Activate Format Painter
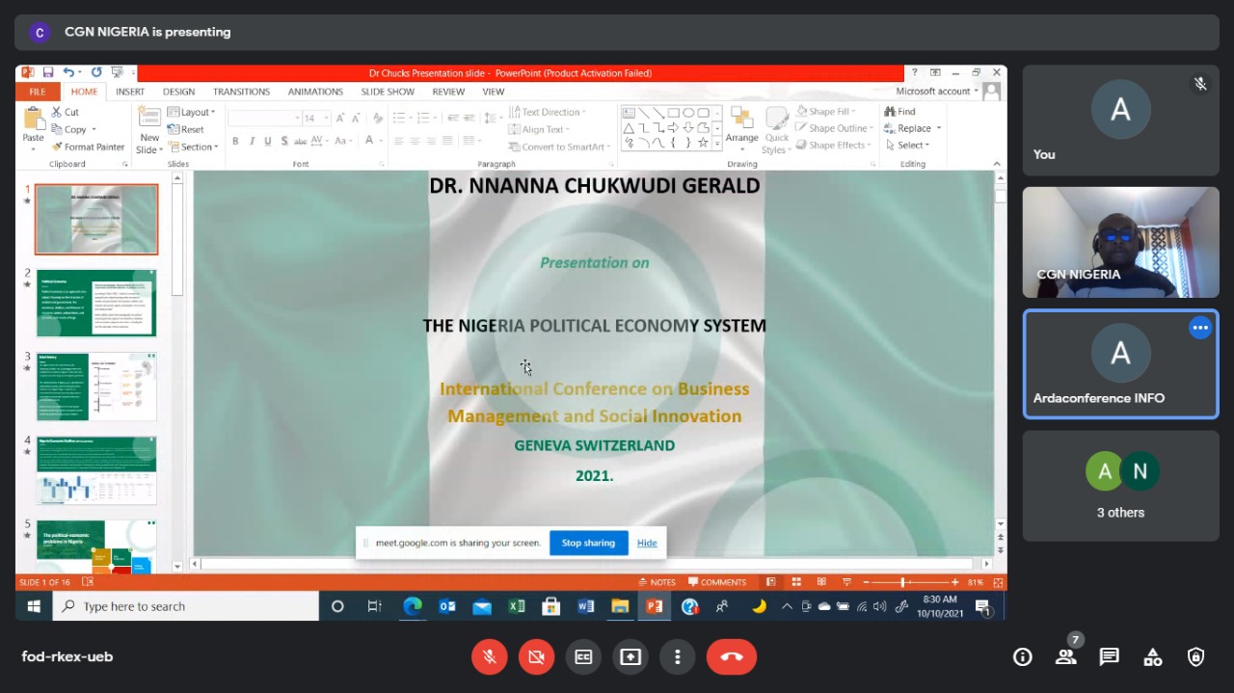Image resolution: width=1234 pixels, height=693 pixels. coord(88,147)
